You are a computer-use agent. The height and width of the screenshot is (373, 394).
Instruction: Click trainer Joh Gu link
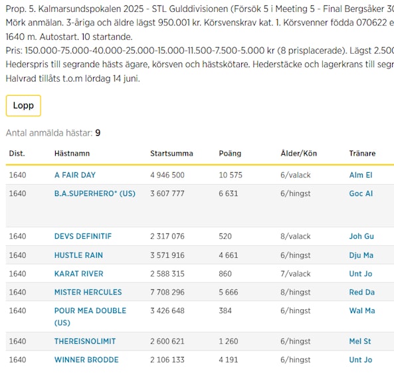coord(361,236)
